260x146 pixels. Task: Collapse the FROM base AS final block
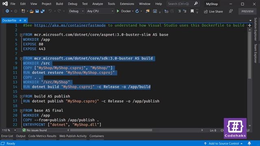point(21,111)
